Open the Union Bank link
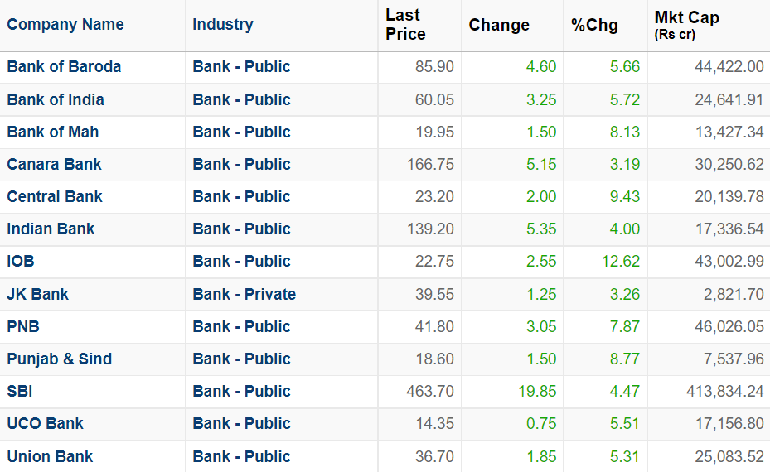 pyautogui.click(x=50, y=456)
